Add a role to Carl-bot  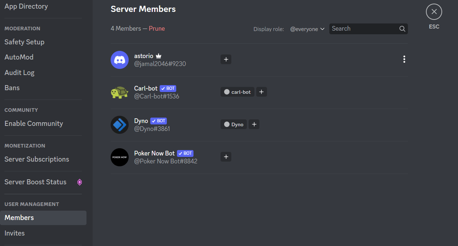261,92
